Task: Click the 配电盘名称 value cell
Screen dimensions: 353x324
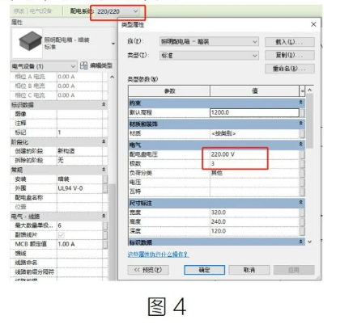Action: point(80,198)
